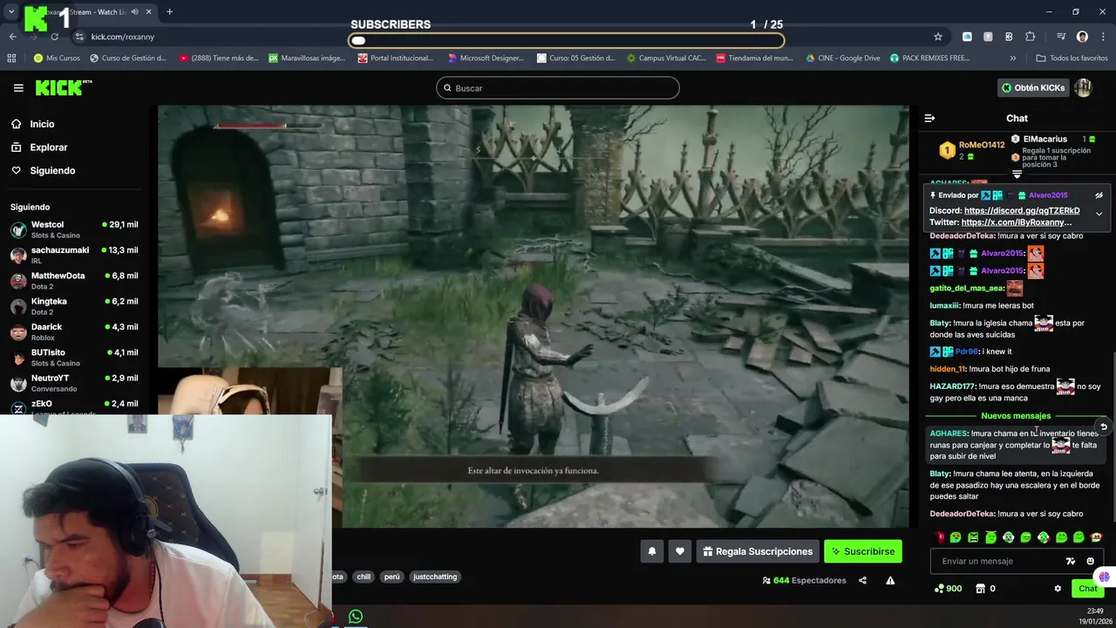Go to Inicio in the sidebar
The width and height of the screenshot is (1116, 628).
point(42,124)
